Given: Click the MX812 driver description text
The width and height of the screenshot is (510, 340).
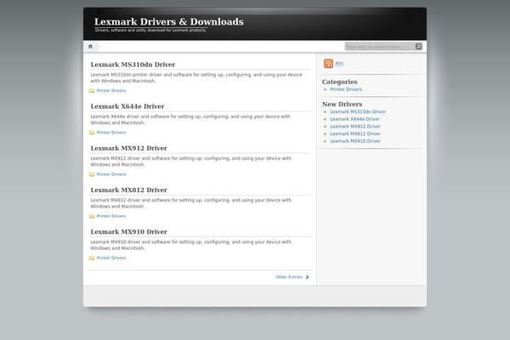Looking at the screenshot, I should 191,203.
